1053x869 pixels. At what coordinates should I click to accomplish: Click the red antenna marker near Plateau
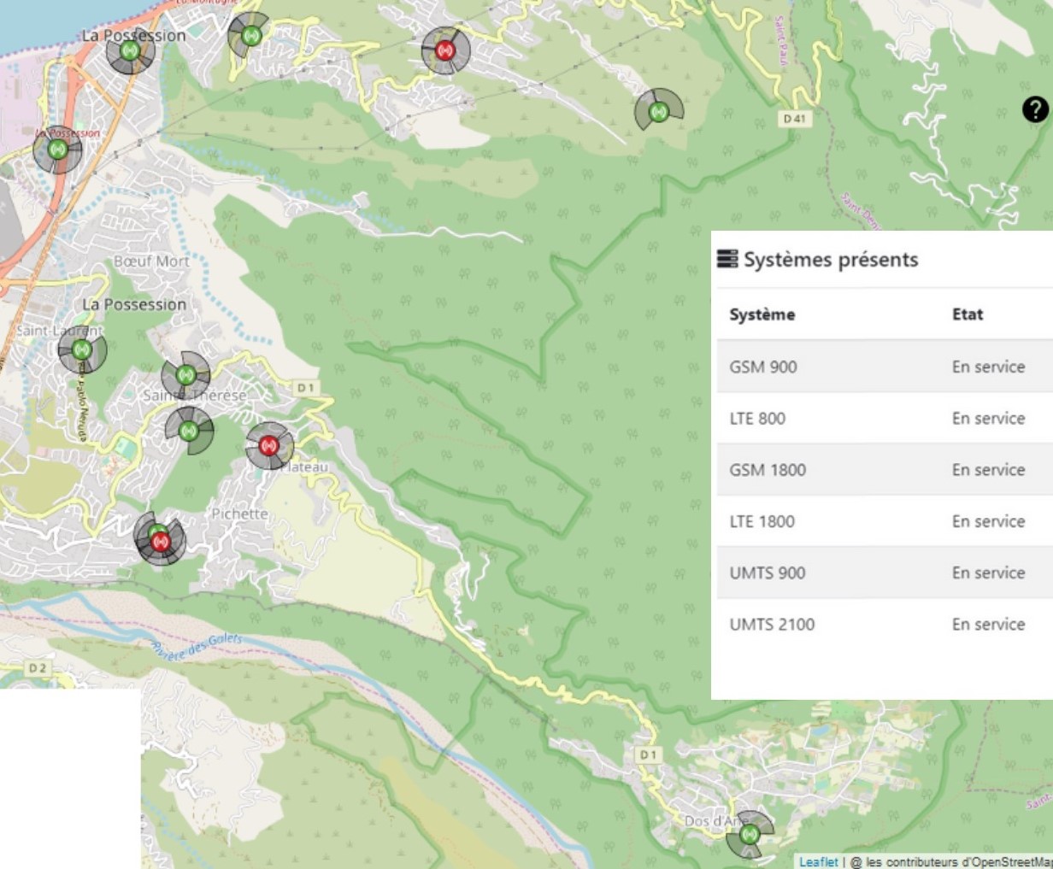269,445
